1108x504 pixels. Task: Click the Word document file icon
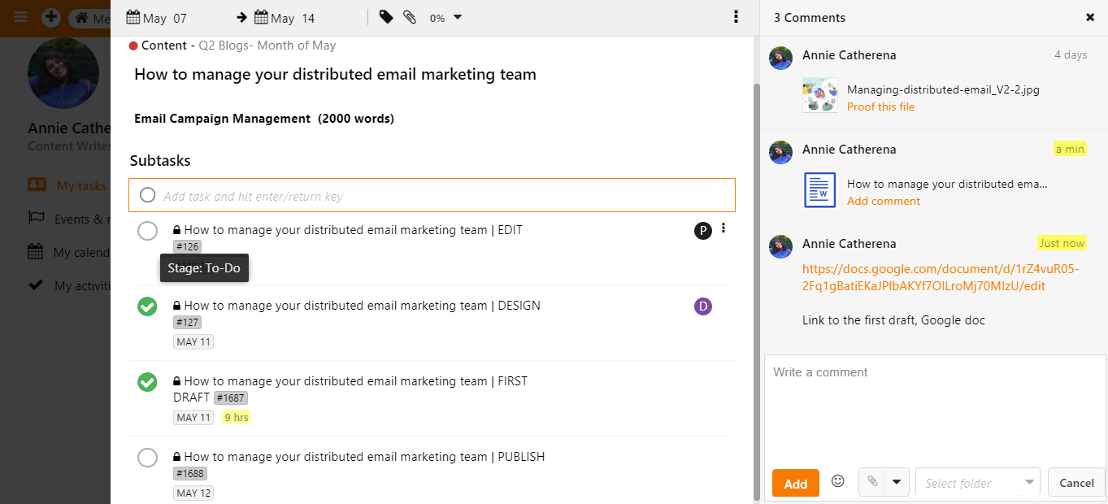point(819,190)
